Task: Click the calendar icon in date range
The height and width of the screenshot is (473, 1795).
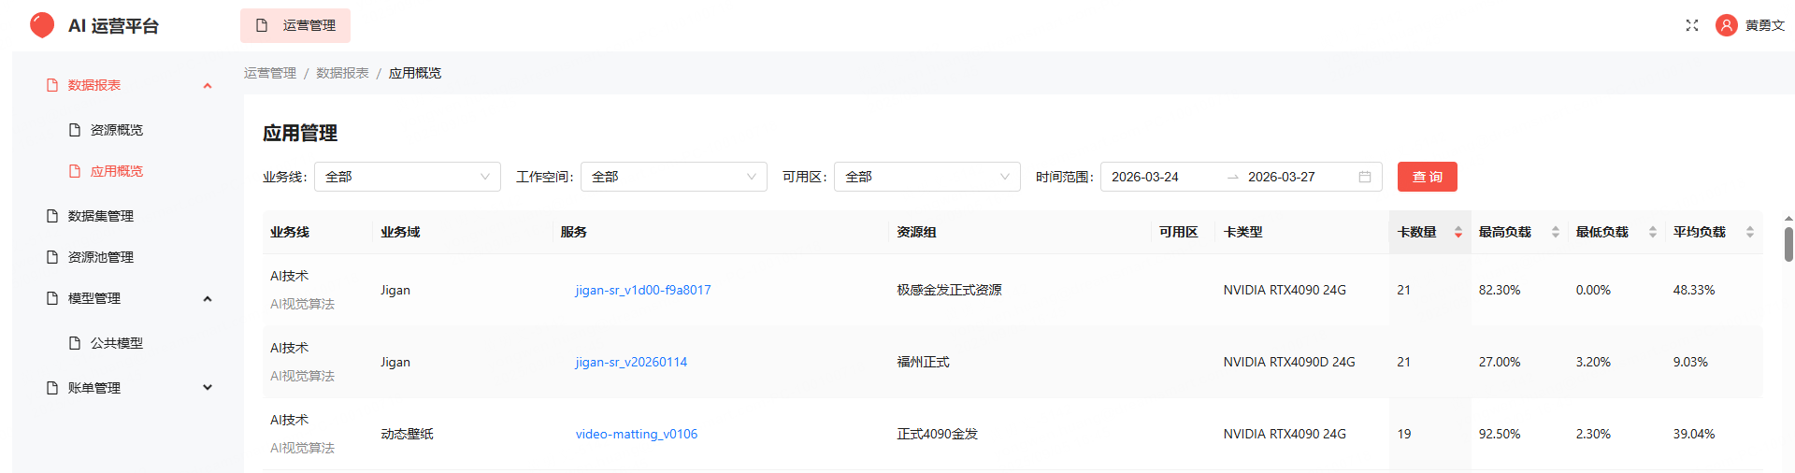Action: (x=1364, y=177)
